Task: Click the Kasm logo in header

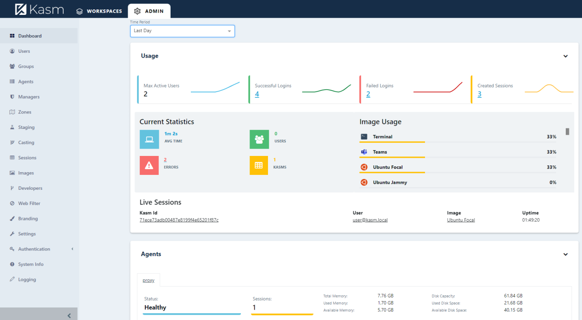Action: point(39,9)
